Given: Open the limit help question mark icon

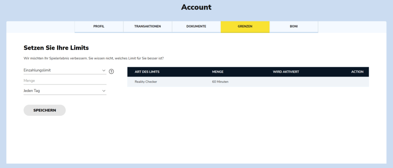Looking at the screenshot, I should pyautogui.click(x=112, y=72).
